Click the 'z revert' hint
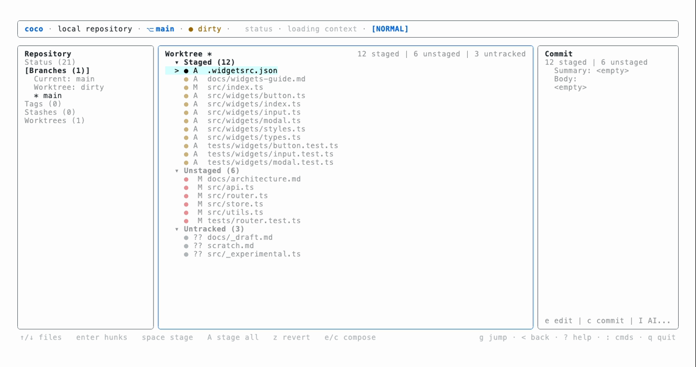The width and height of the screenshot is (696, 367). tap(291, 338)
